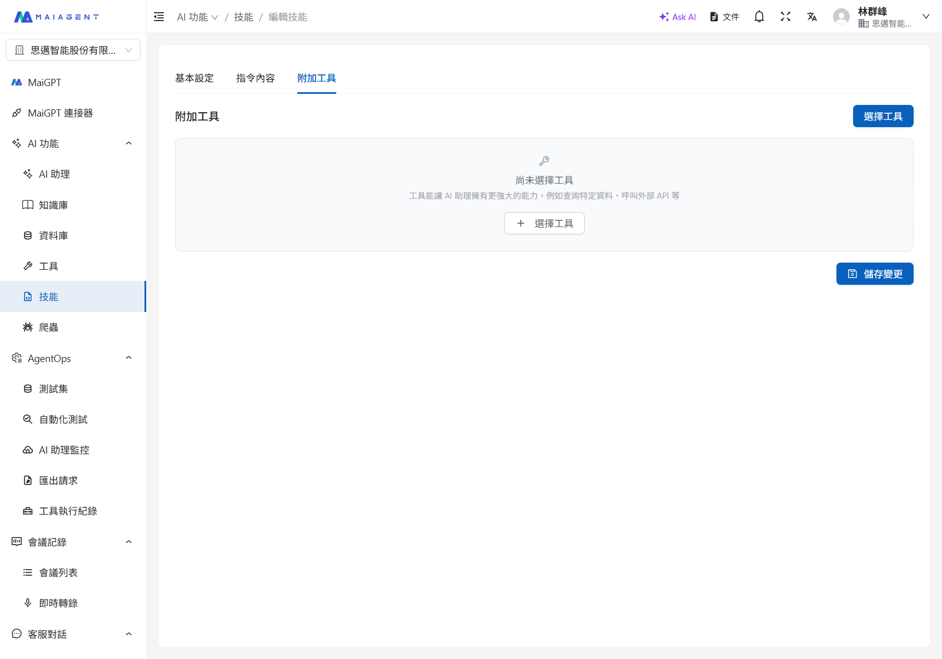Open the language translation icon
Viewport: 942px width, 659px height.
(x=812, y=17)
